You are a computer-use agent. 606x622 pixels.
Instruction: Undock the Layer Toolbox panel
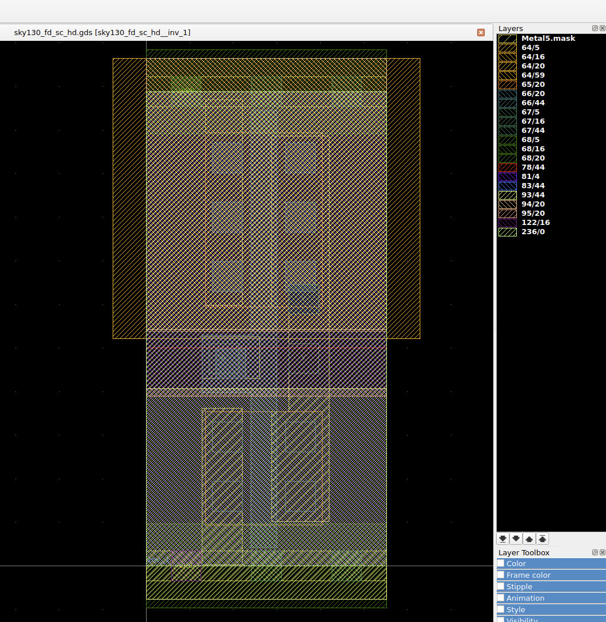(x=595, y=552)
